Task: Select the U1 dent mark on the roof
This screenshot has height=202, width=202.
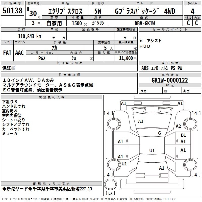Action: [x=152, y=151]
